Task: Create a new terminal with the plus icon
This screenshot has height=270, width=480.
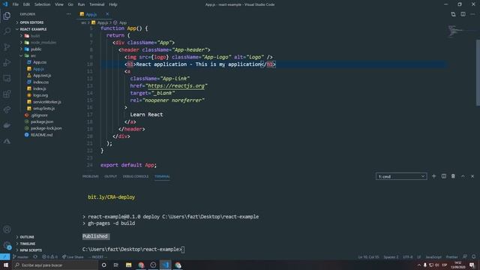Action: point(433,176)
